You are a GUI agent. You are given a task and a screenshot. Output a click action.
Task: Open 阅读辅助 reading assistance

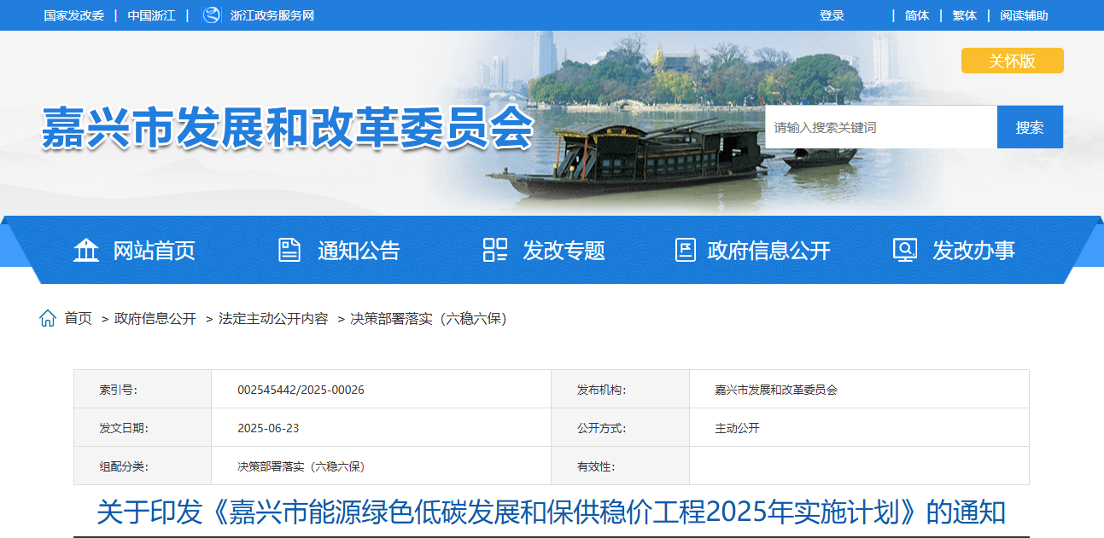[x=1024, y=15]
